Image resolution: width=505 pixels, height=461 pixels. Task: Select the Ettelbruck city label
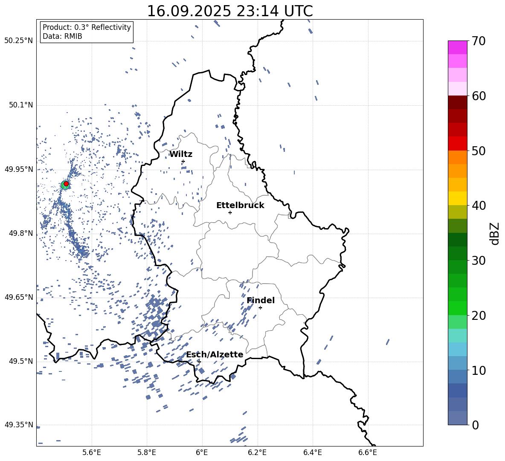[x=240, y=206]
